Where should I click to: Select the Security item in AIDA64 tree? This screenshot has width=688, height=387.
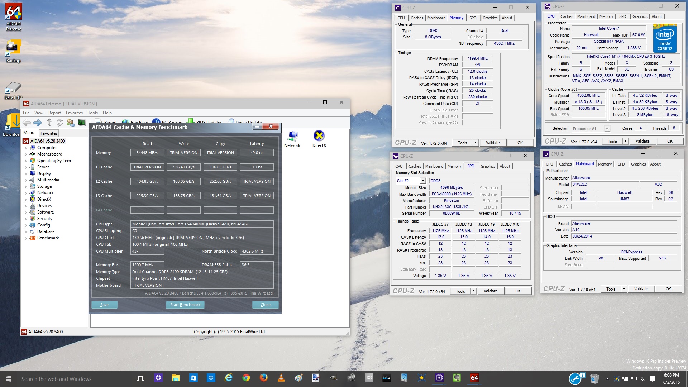(x=45, y=219)
